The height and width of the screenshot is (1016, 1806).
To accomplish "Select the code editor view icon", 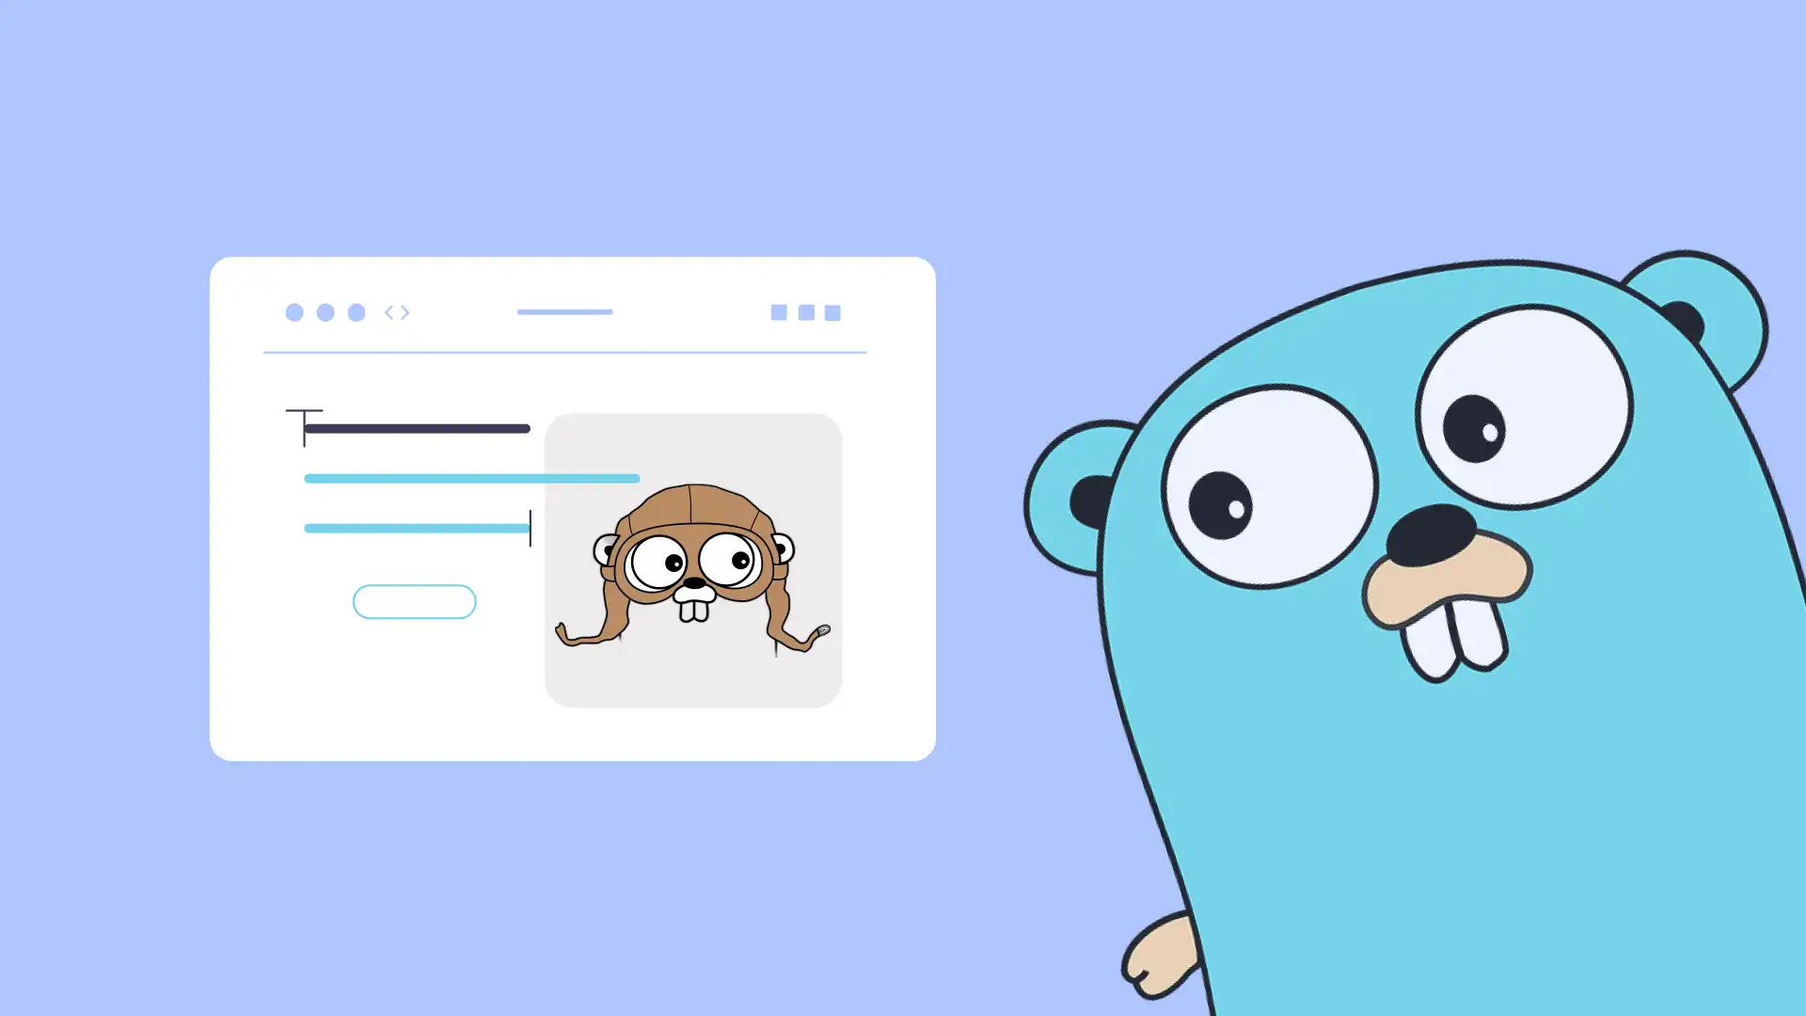I will click(396, 311).
